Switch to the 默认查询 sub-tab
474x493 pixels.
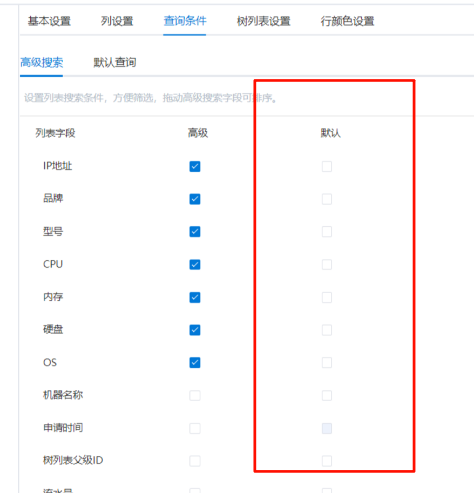click(114, 63)
